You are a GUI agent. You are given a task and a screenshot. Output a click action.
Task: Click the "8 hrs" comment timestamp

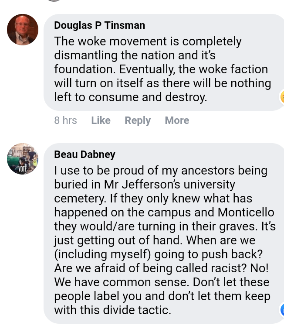point(66,120)
